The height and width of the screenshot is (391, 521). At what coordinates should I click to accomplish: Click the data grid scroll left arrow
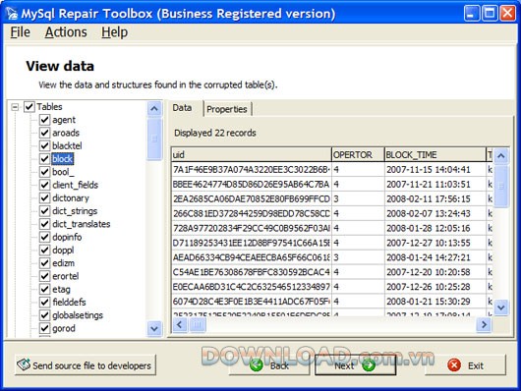(180, 324)
